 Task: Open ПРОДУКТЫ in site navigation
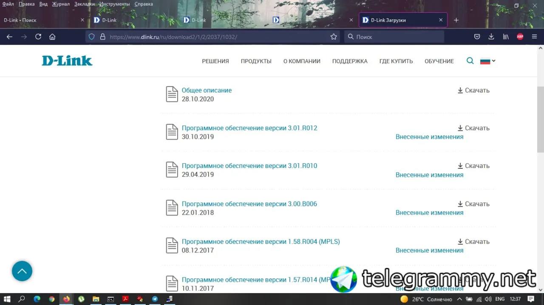(256, 61)
